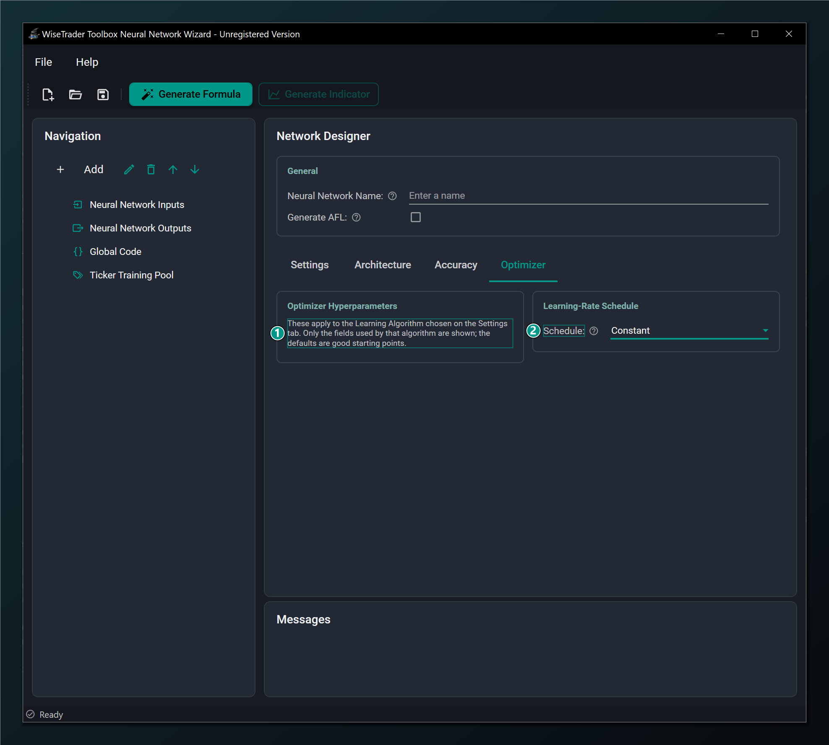Viewport: 829px width, 745px height.
Task: Click the Generate Formula button
Action: [191, 94]
